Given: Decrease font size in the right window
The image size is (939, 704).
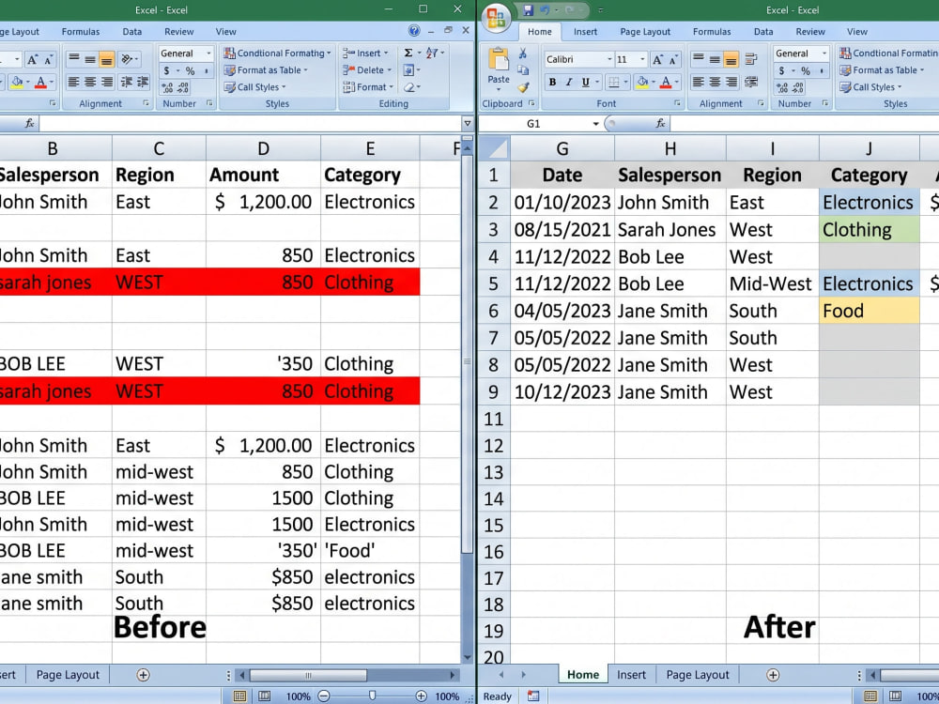Looking at the screenshot, I should (x=673, y=59).
